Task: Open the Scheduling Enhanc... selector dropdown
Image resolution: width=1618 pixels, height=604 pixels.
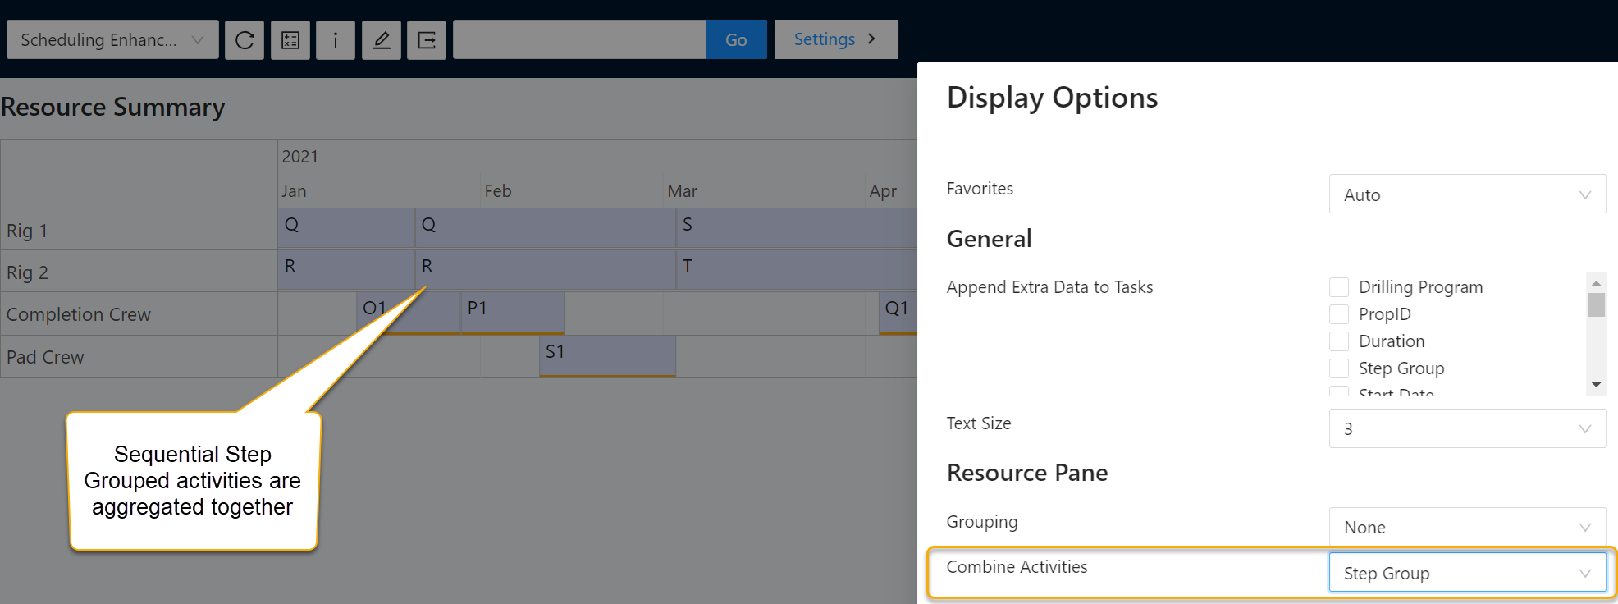Action: [x=112, y=40]
